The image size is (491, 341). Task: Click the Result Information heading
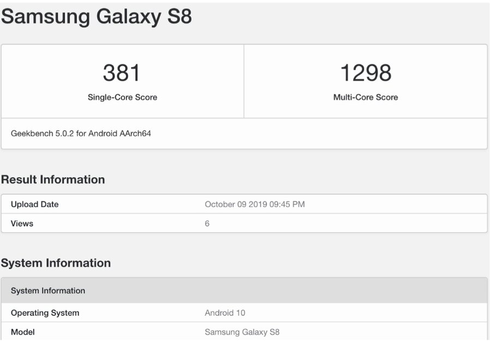click(x=53, y=180)
